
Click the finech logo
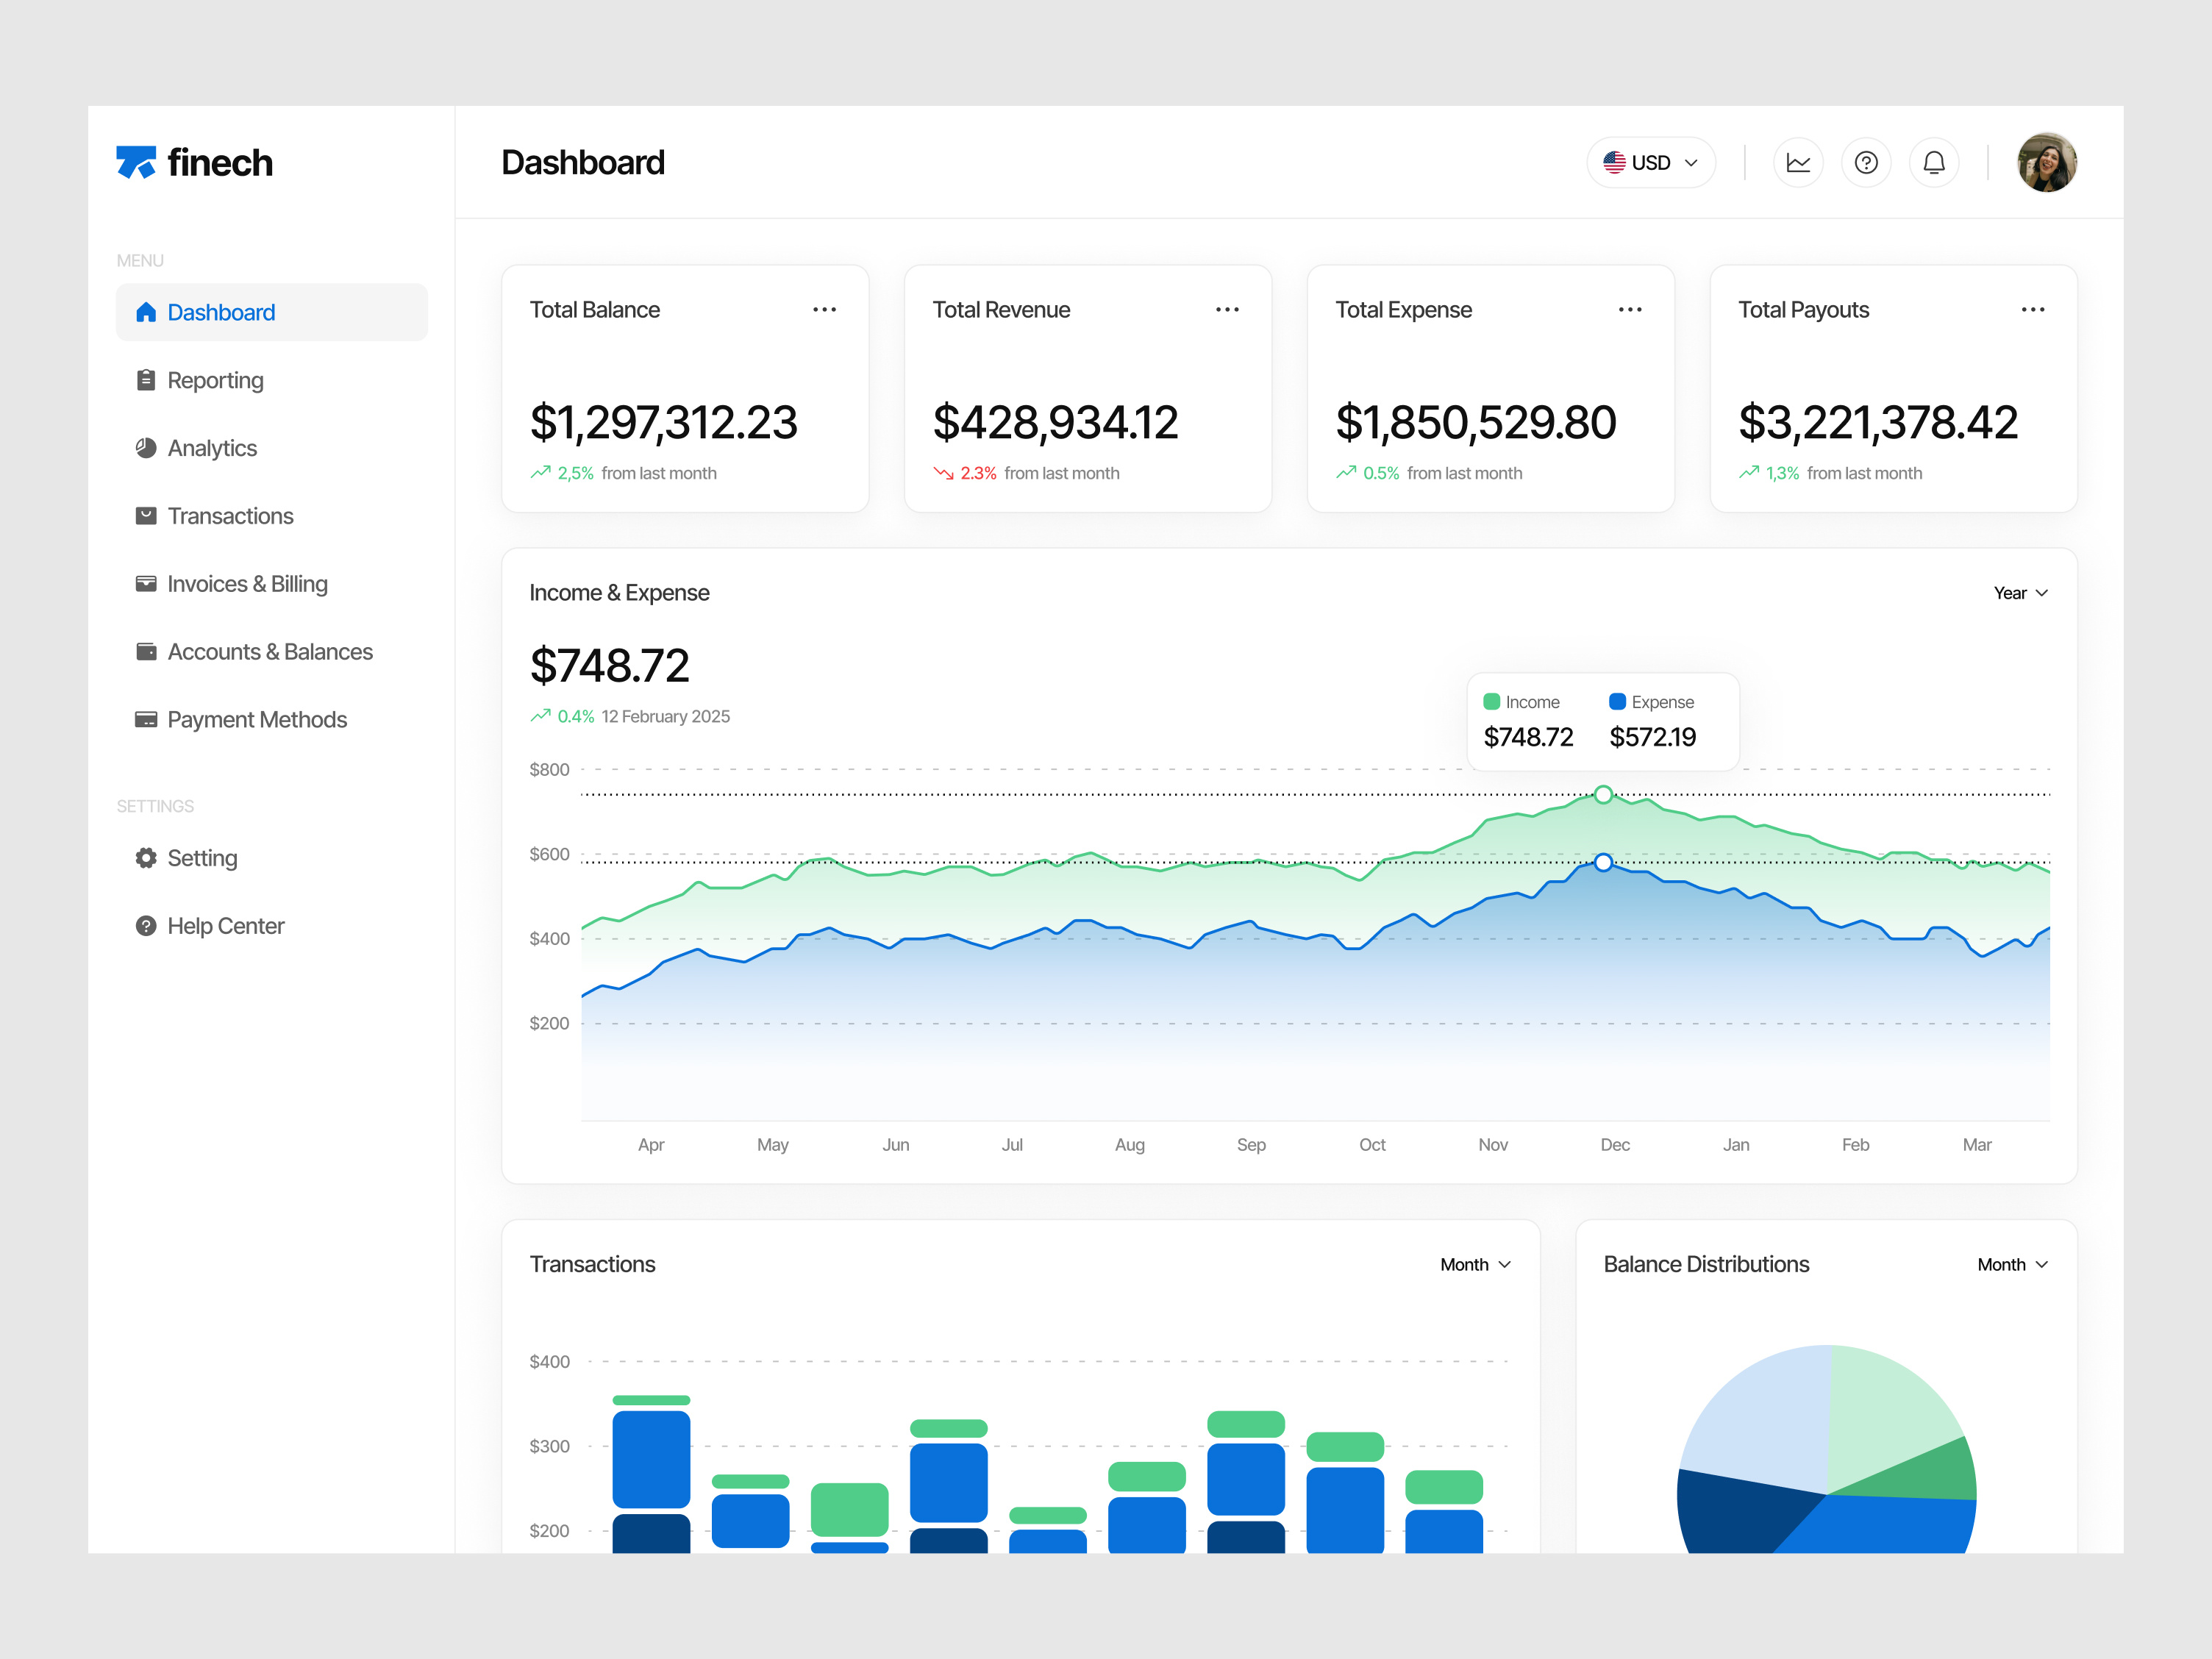195,162
